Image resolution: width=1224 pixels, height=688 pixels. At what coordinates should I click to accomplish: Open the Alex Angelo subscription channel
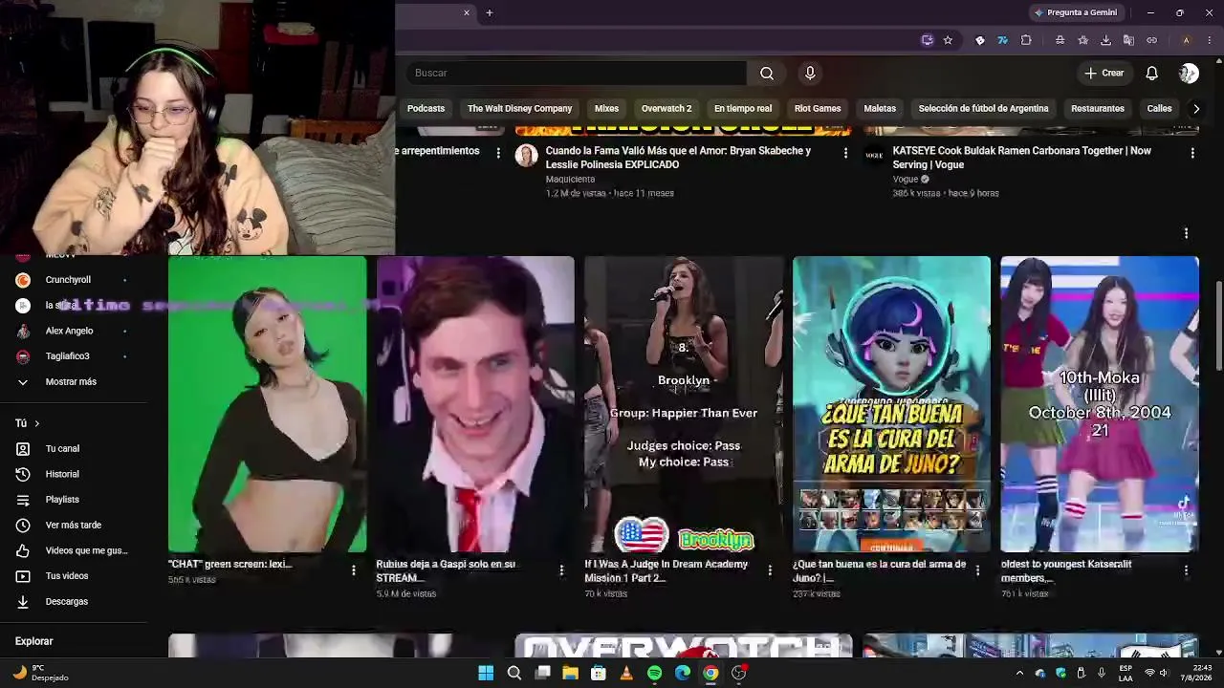pyautogui.click(x=69, y=331)
